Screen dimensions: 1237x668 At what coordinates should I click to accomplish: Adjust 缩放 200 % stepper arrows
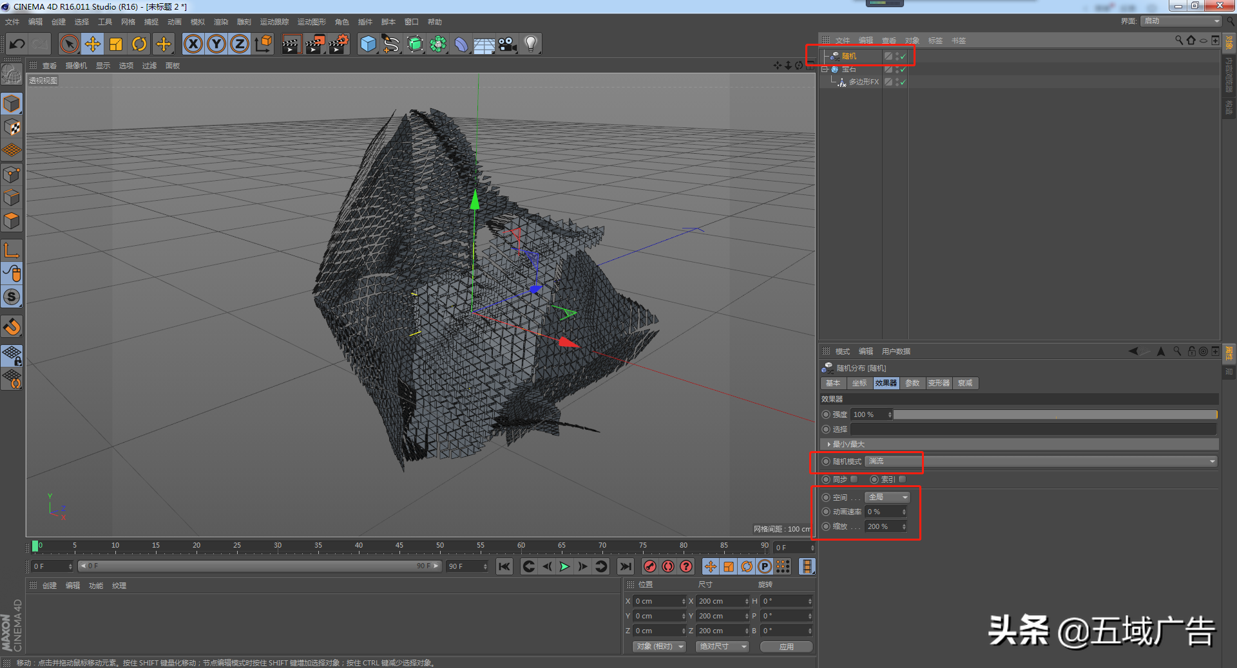pyautogui.click(x=904, y=526)
